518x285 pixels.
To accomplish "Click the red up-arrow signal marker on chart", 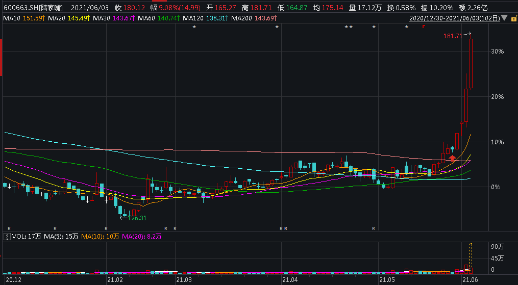I will click(x=452, y=159).
